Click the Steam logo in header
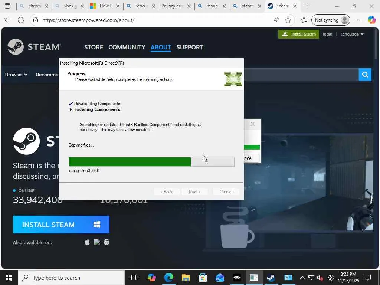 (x=35, y=47)
